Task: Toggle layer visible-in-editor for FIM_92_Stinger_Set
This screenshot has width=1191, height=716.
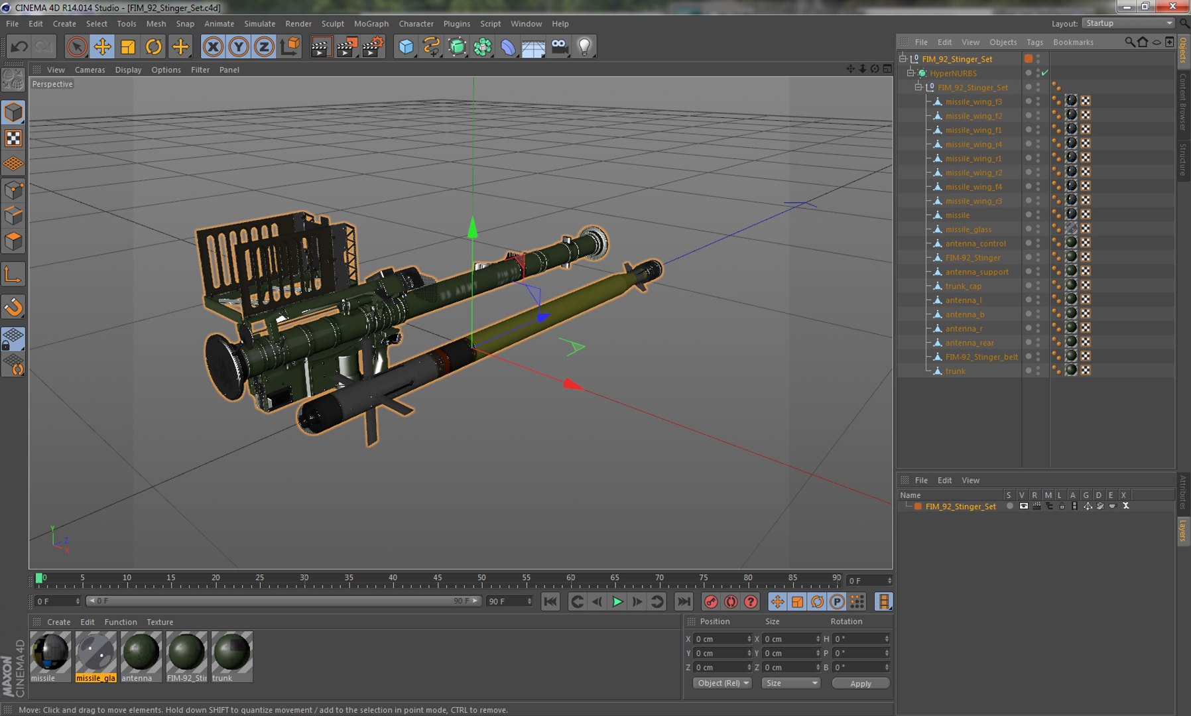Action: pos(1023,506)
